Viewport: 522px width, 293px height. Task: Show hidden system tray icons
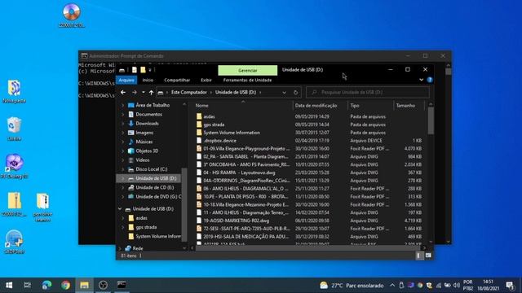tap(392, 285)
